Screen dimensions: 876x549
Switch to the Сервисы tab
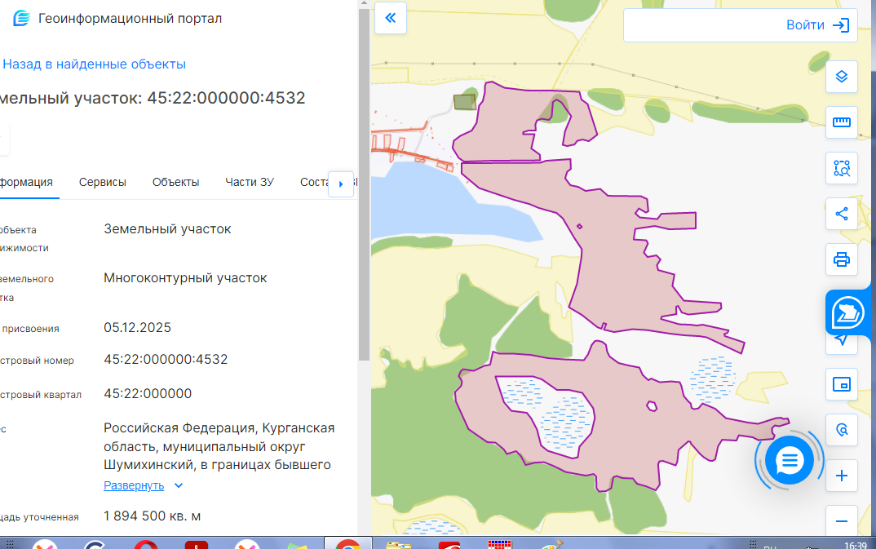pyautogui.click(x=102, y=182)
